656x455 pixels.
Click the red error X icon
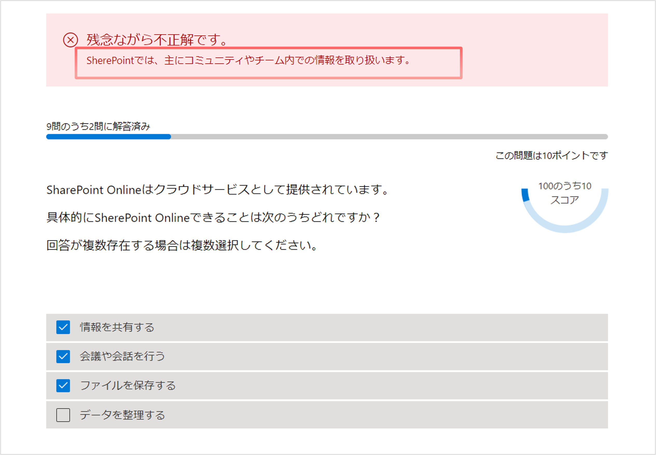(71, 40)
